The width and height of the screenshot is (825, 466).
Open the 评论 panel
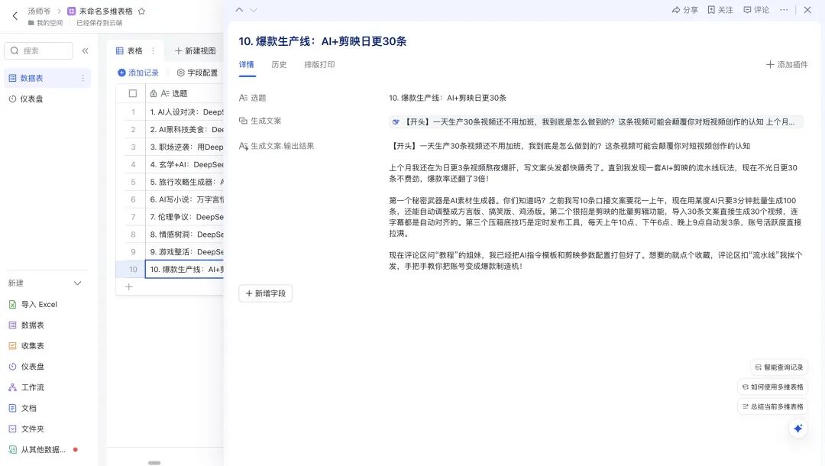coord(756,10)
